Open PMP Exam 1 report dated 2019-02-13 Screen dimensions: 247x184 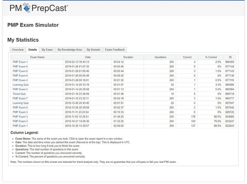tap(20, 62)
